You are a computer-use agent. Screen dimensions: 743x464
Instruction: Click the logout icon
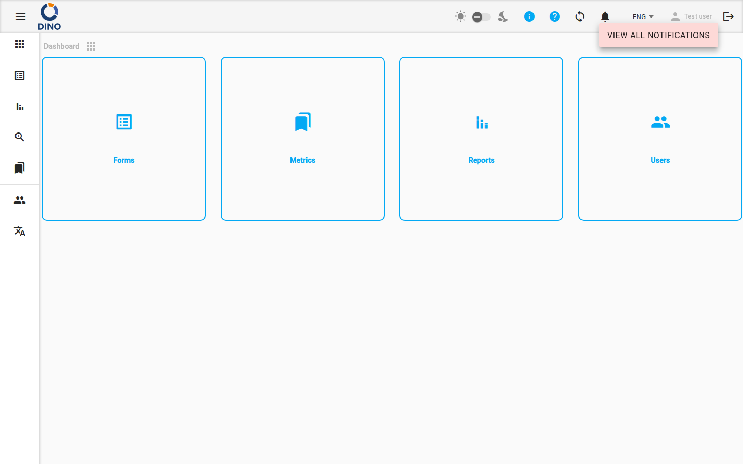729,16
